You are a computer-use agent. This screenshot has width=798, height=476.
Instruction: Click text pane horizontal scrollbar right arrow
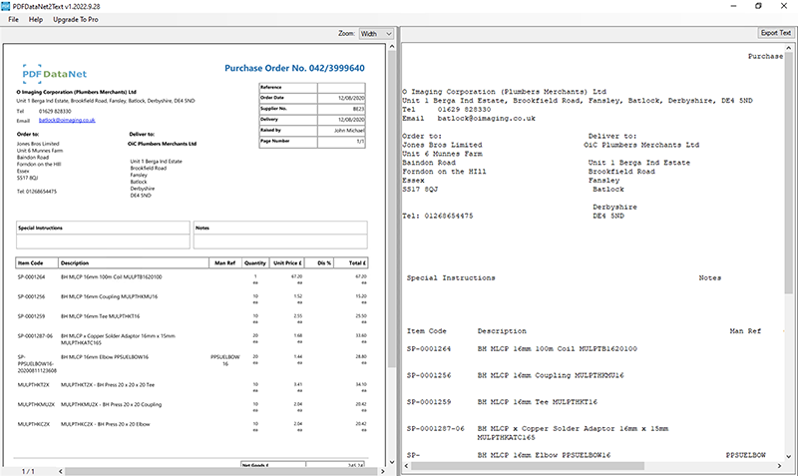pos(779,466)
